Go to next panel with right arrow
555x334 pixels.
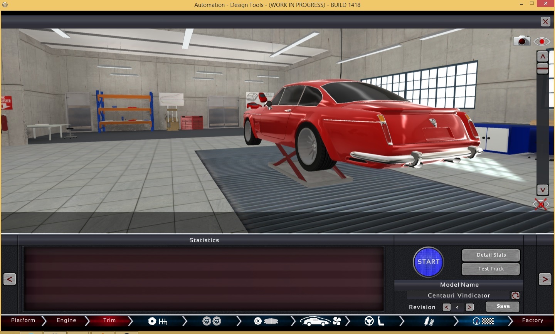click(x=545, y=279)
